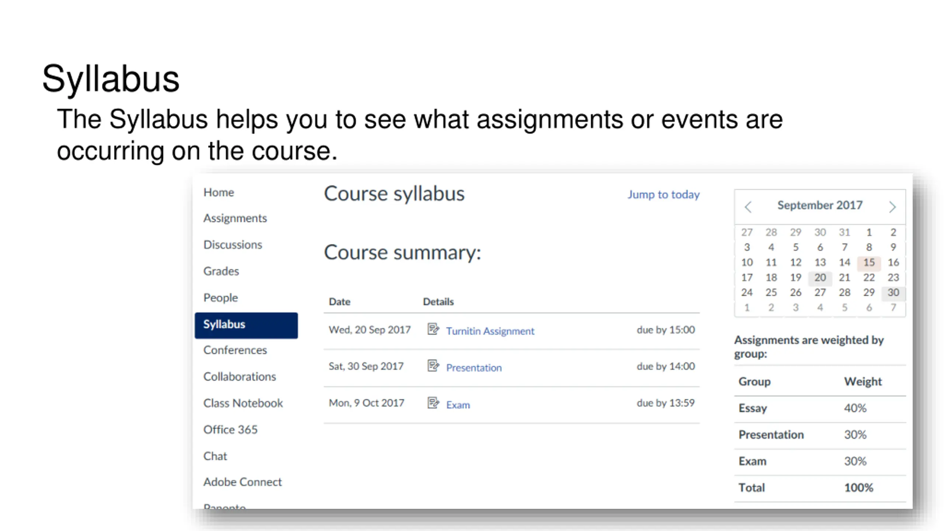Click the Date column header

point(339,302)
